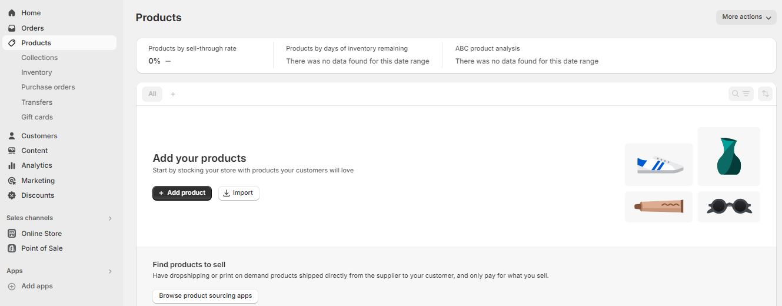Click the Products tag icon

[12, 43]
